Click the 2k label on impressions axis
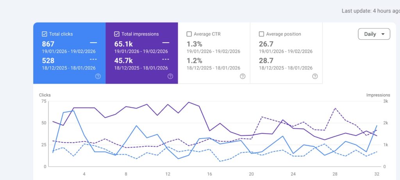Viewport: 400px width, 180px height. coord(386,123)
